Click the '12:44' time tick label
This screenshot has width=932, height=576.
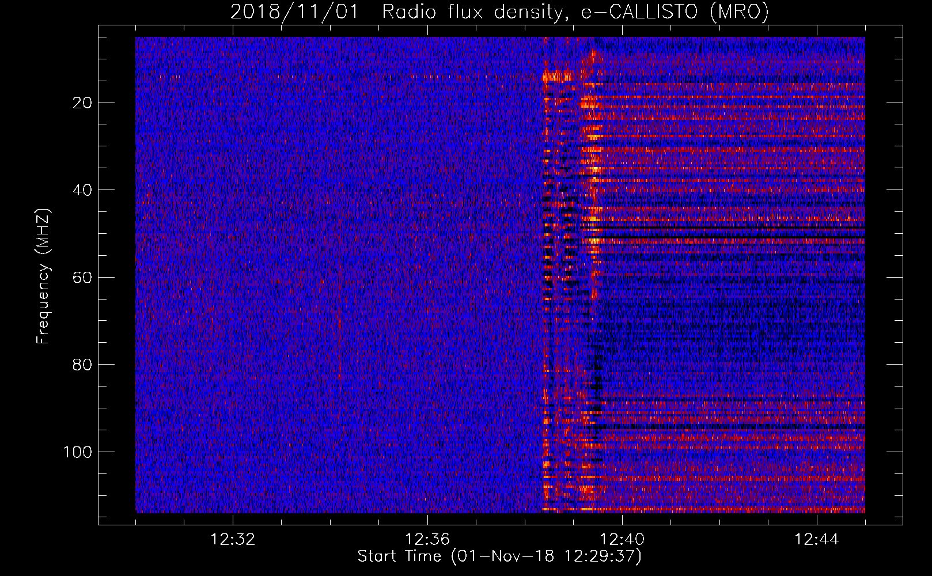click(817, 540)
